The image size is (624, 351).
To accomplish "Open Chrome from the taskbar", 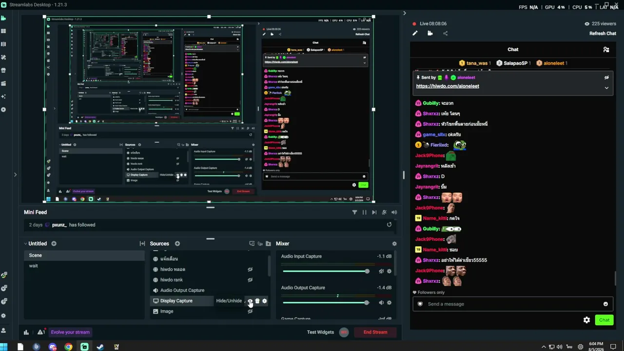I will [68, 347].
